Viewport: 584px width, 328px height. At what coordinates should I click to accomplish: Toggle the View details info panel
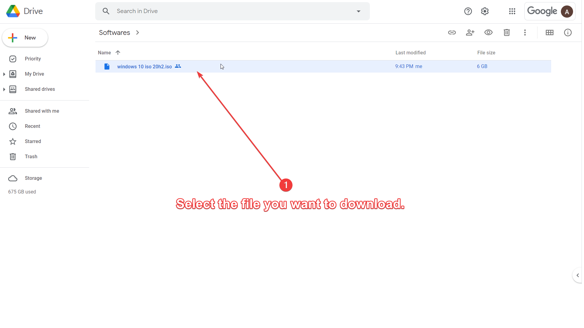pos(568,32)
